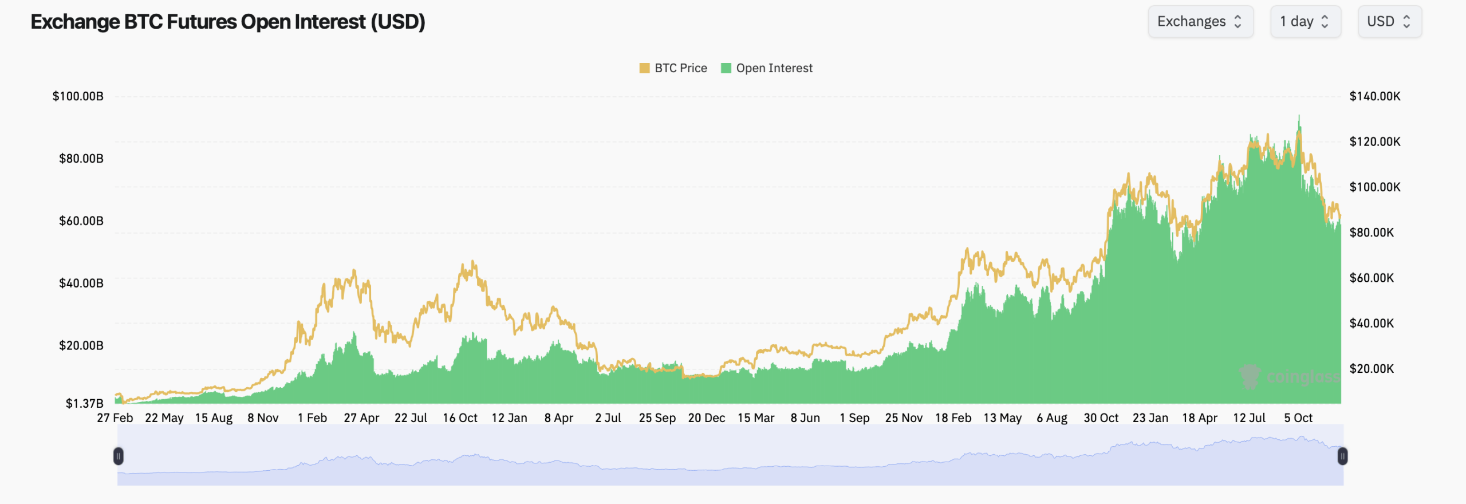Click the Exchanges stepper arrows icon

[1239, 21]
